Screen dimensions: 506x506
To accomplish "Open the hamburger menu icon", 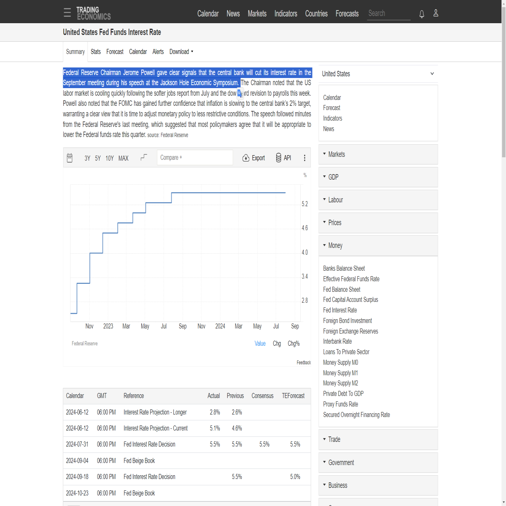I will (67, 13).
